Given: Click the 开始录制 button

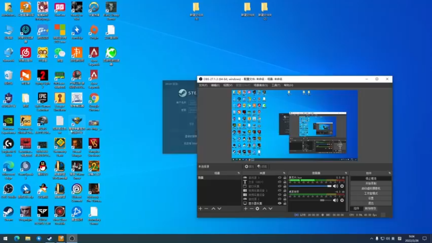Looking at the screenshot, I should click(371, 184).
